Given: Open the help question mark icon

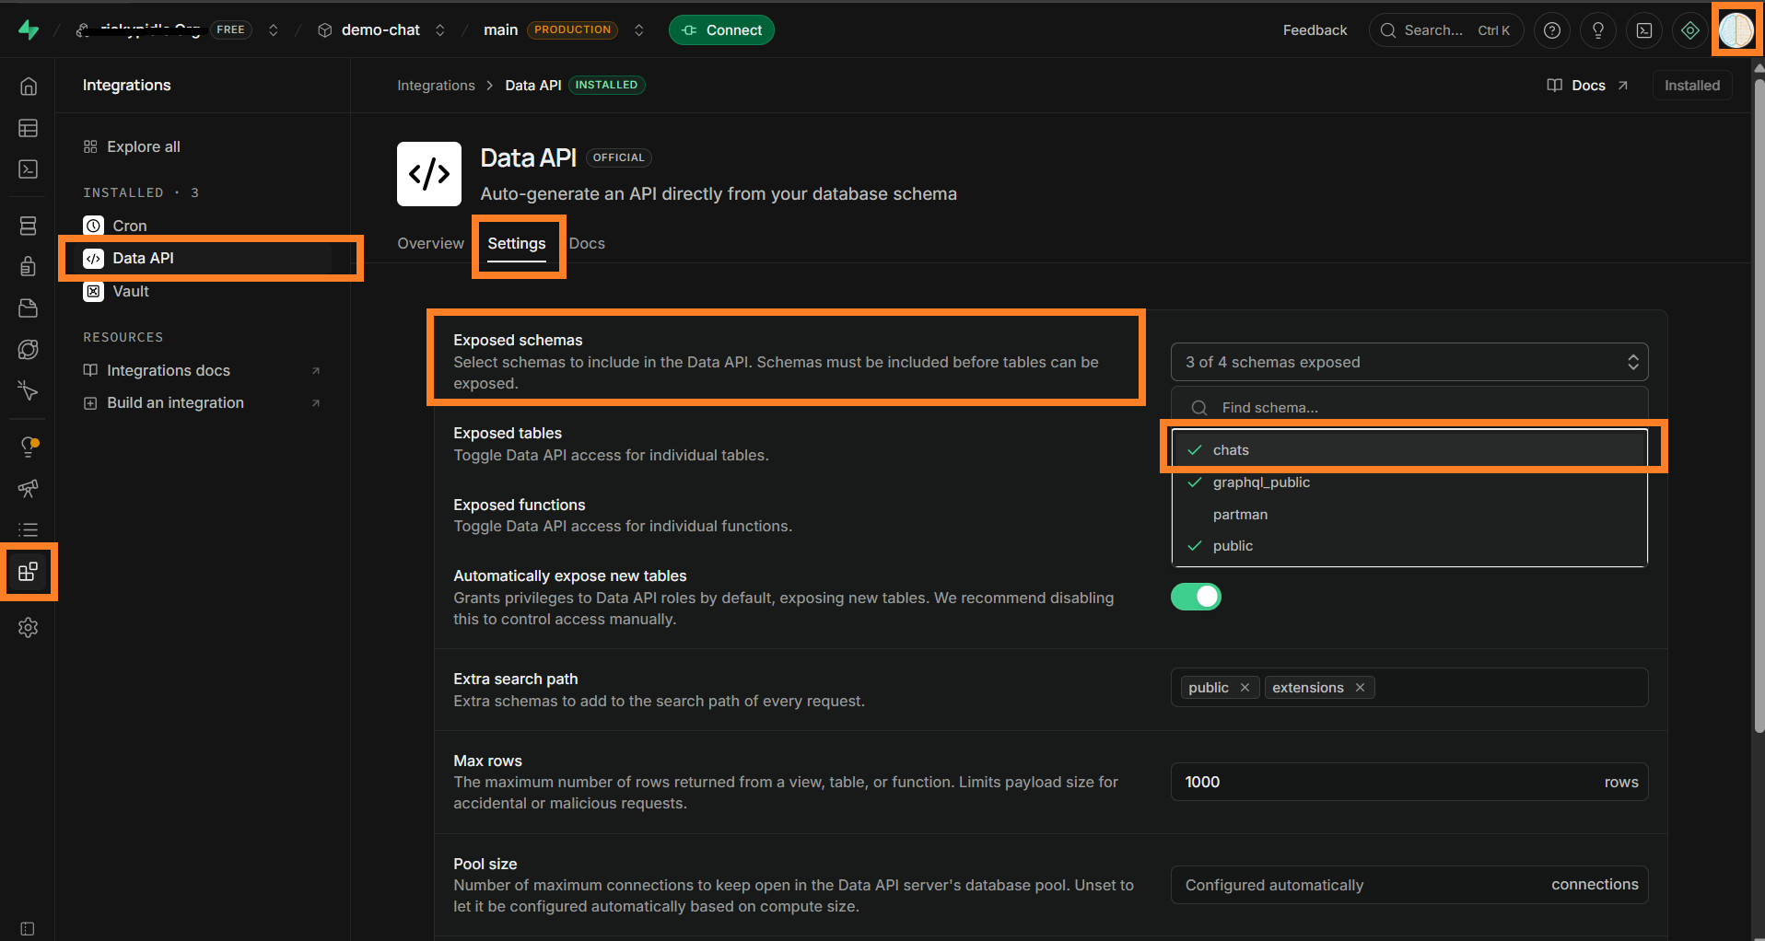Looking at the screenshot, I should 1552,30.
